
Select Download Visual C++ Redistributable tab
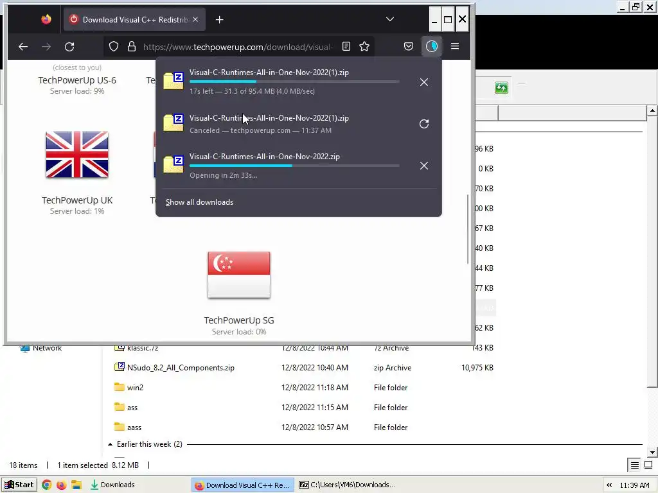[x=135, y=20]
